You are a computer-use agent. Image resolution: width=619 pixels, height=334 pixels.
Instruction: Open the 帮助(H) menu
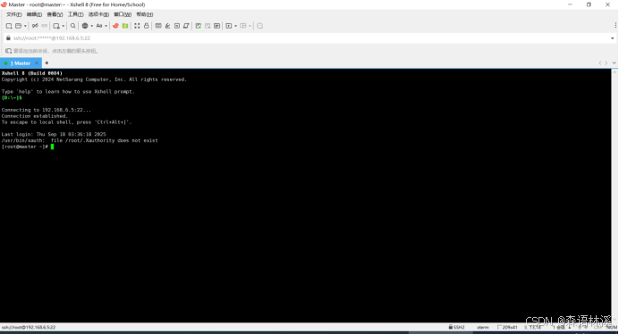pos(145,14)
